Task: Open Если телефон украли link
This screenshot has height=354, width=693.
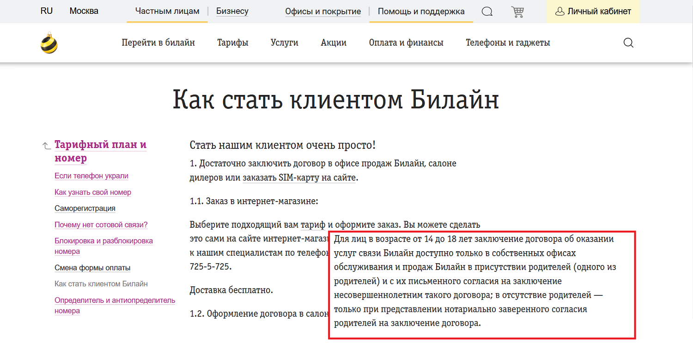Action: tap(91, 176)
